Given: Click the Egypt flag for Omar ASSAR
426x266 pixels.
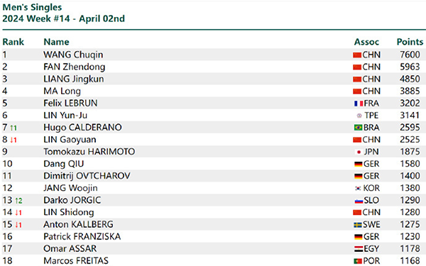Looking at the screenshot, I should (x=359, y=249).
